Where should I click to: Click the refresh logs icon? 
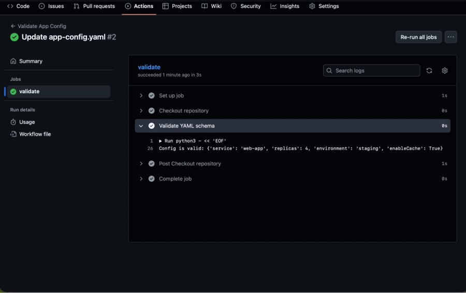pyautogui.click(x=429, y=71)
